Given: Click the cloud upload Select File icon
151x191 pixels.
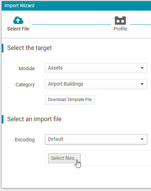Looking at the screenshot, I should [18, 20].
